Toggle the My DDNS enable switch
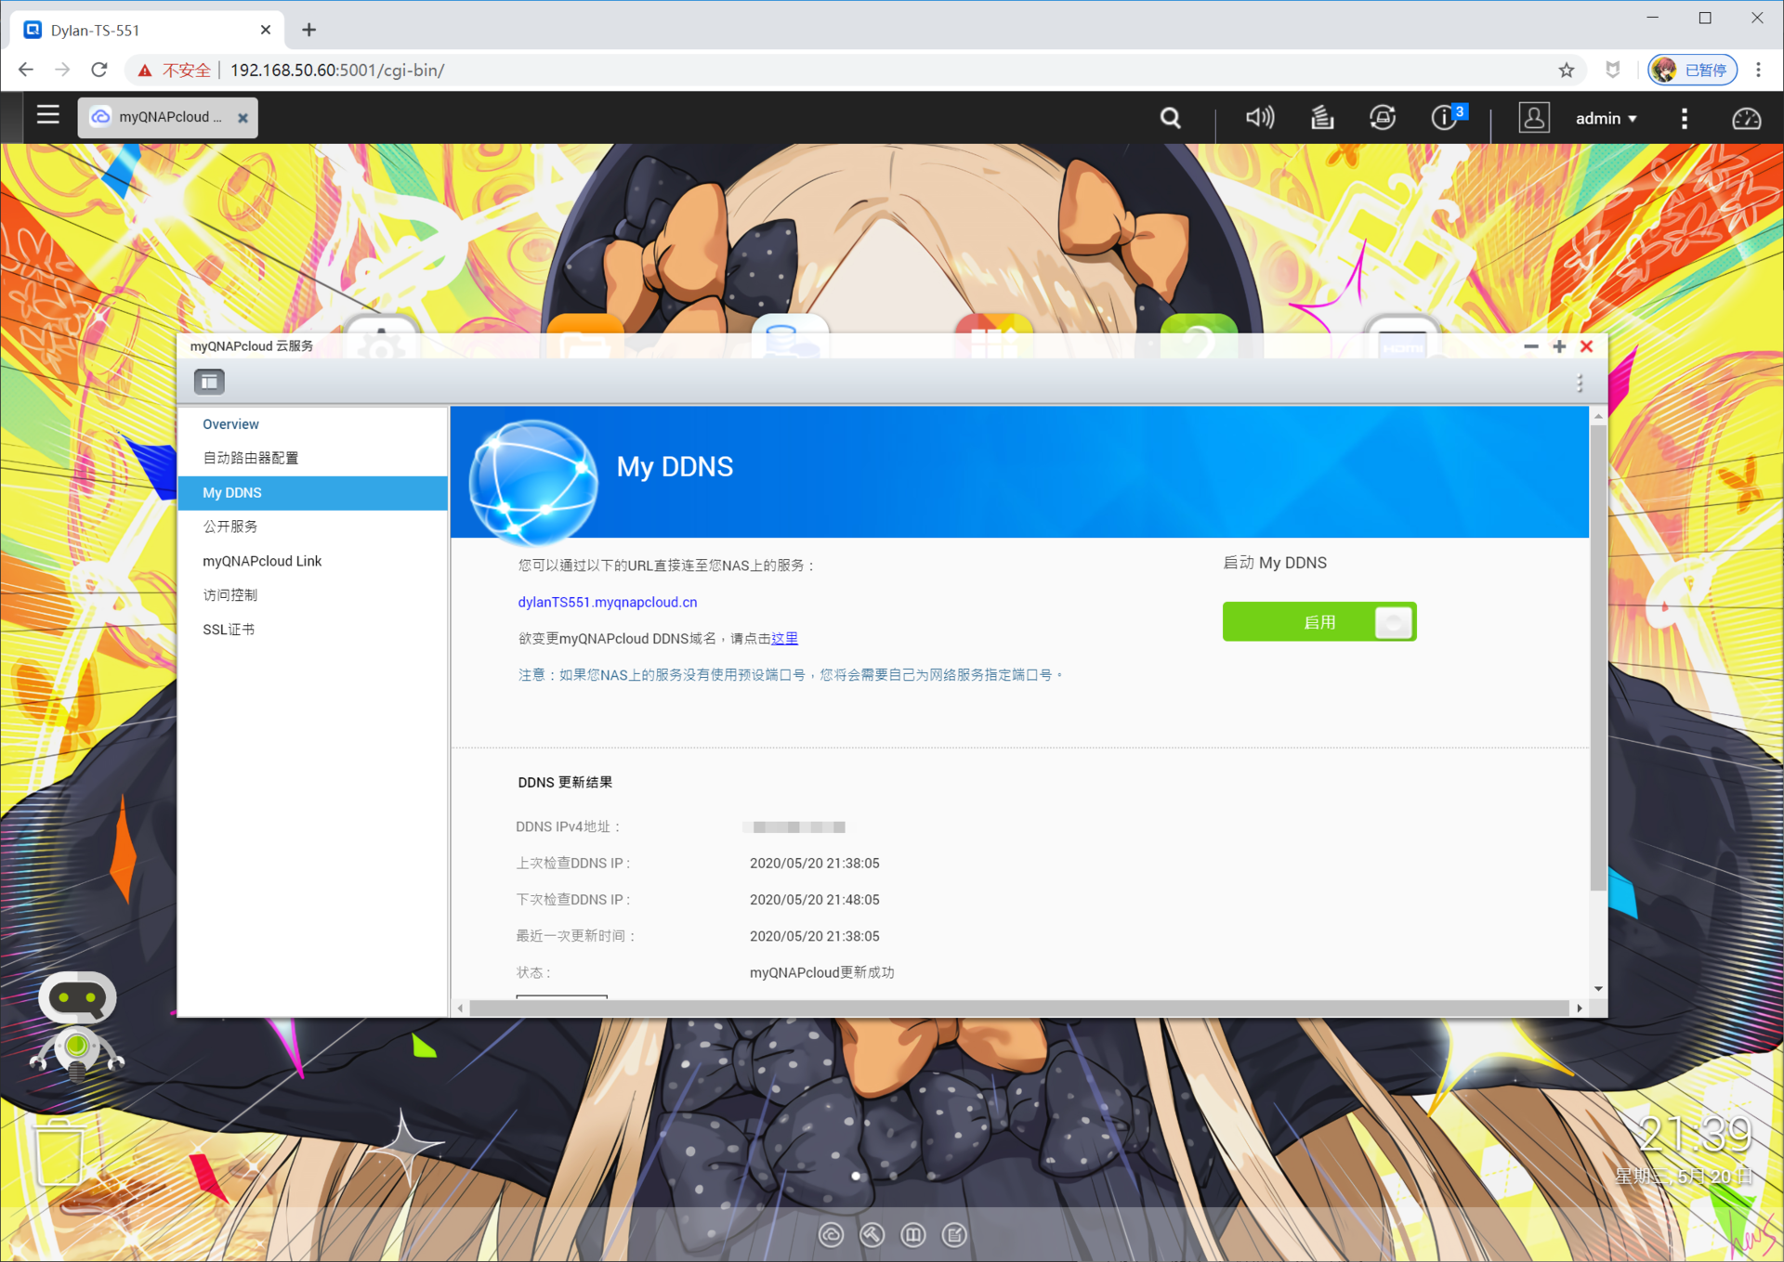The height and width of the screenshot is (1262, 1784). 1318,622
